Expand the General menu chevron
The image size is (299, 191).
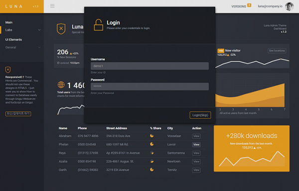point(39,47)
